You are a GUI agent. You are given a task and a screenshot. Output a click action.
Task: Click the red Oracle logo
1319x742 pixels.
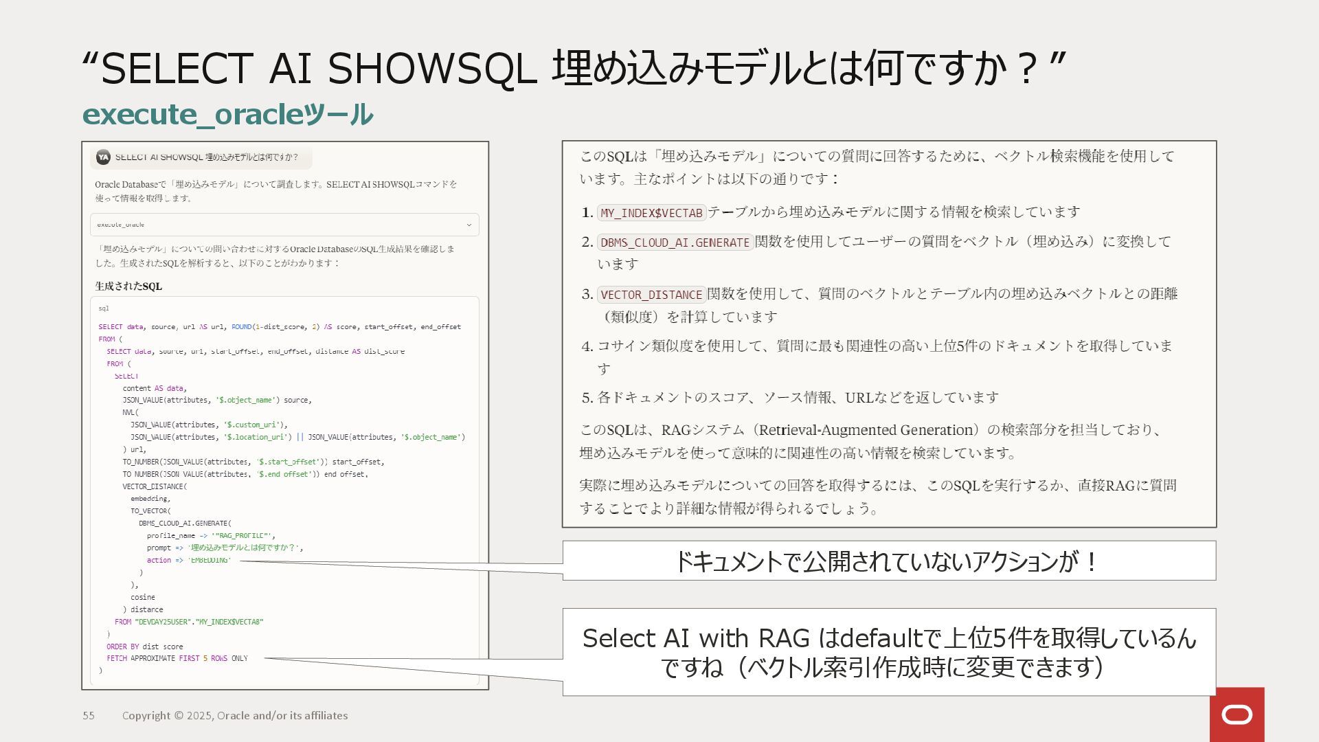click(x=1237, y=715)
